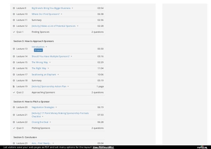Click the play icon beside Lecture 11
211x149 pixels.
14,20
